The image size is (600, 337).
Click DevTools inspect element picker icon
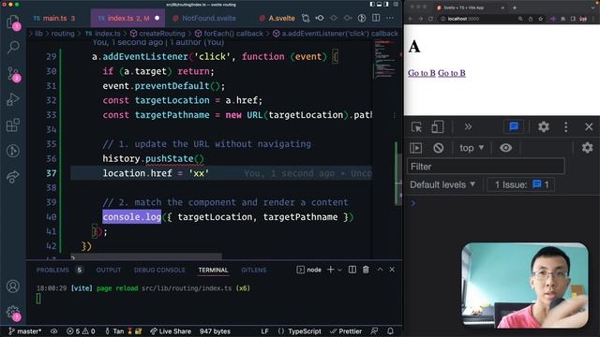coord(416,127)
